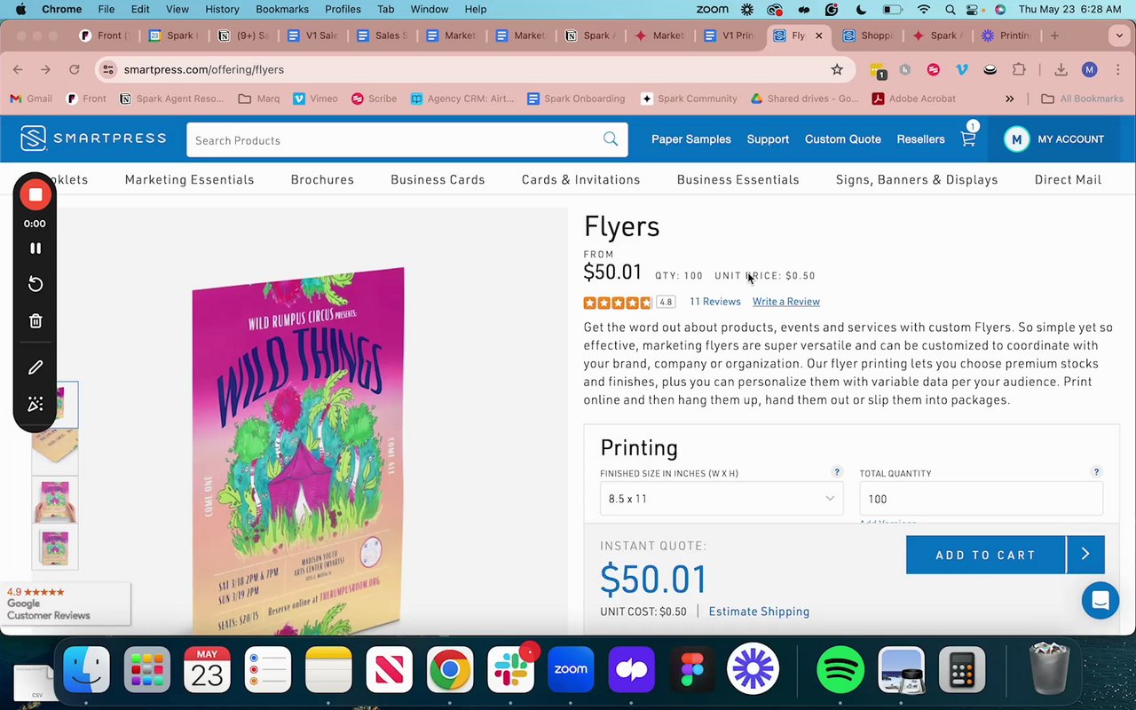1136x710 pixels.
Task: Open the Chrome tab list chevron
Action: point(1119,35)
